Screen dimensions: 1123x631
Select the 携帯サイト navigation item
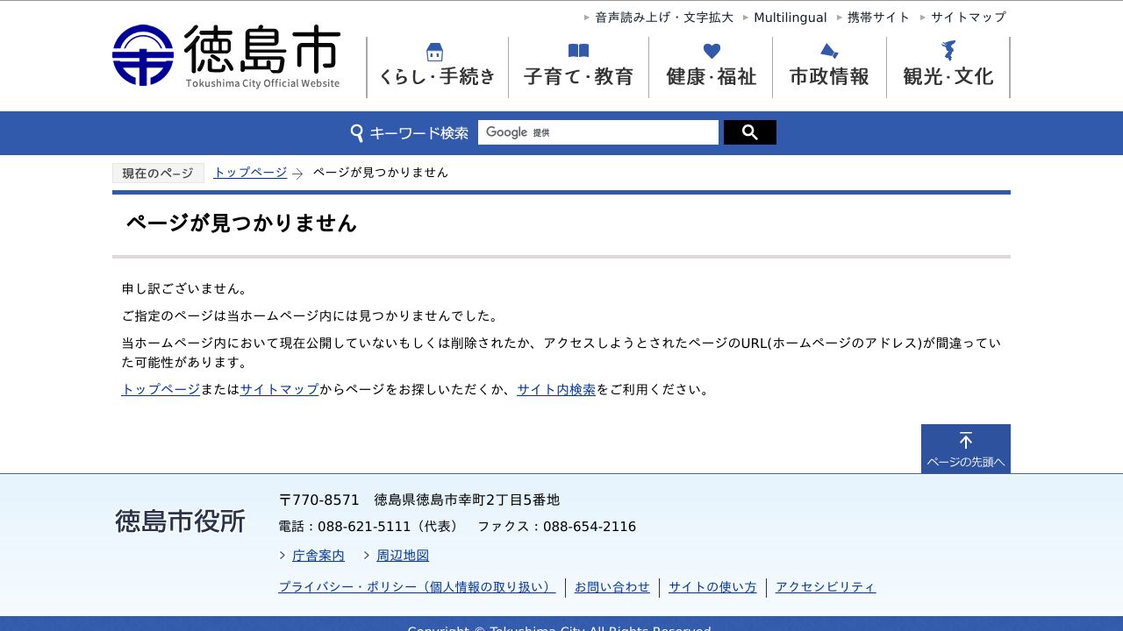click(879, 17)
